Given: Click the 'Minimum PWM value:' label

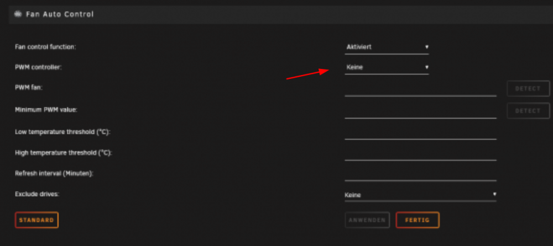Looking at the screenshot, I should 46,110.
